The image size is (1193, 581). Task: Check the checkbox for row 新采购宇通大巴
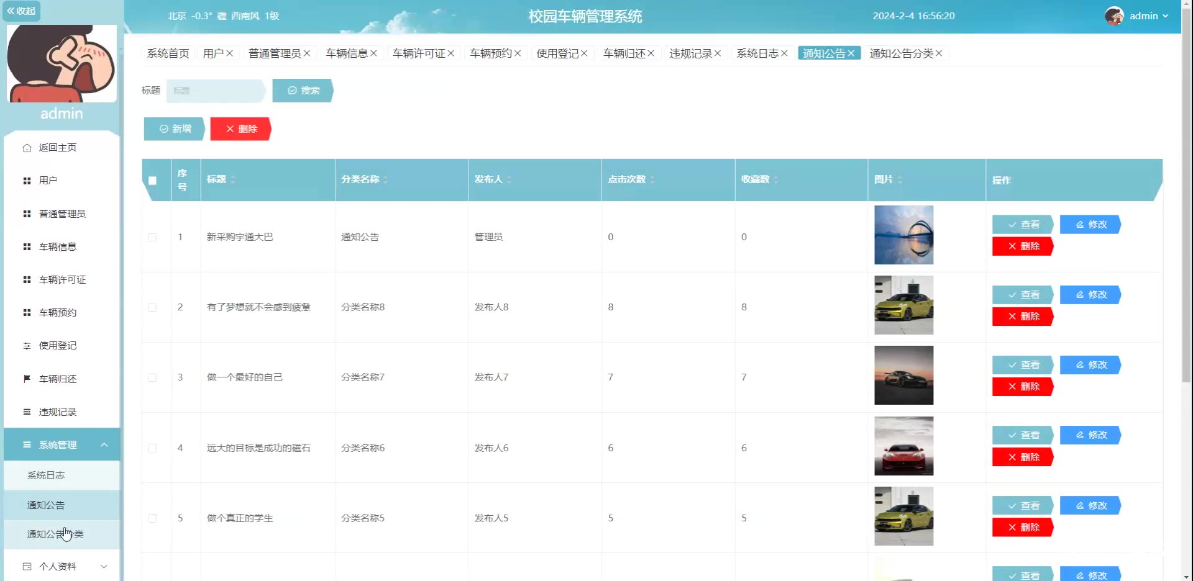(x=152, y=237)
